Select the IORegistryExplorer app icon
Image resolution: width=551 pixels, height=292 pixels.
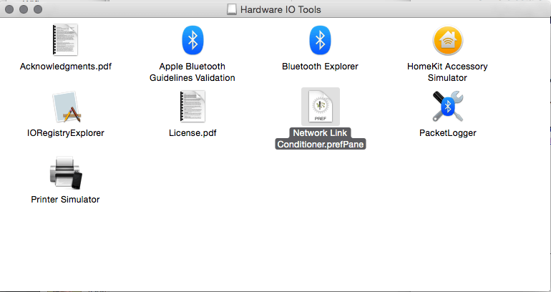coord(67,107)
